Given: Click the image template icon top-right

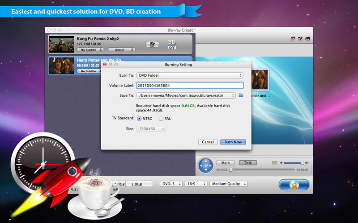Looking at the screenshot, I should click(308, 39).
